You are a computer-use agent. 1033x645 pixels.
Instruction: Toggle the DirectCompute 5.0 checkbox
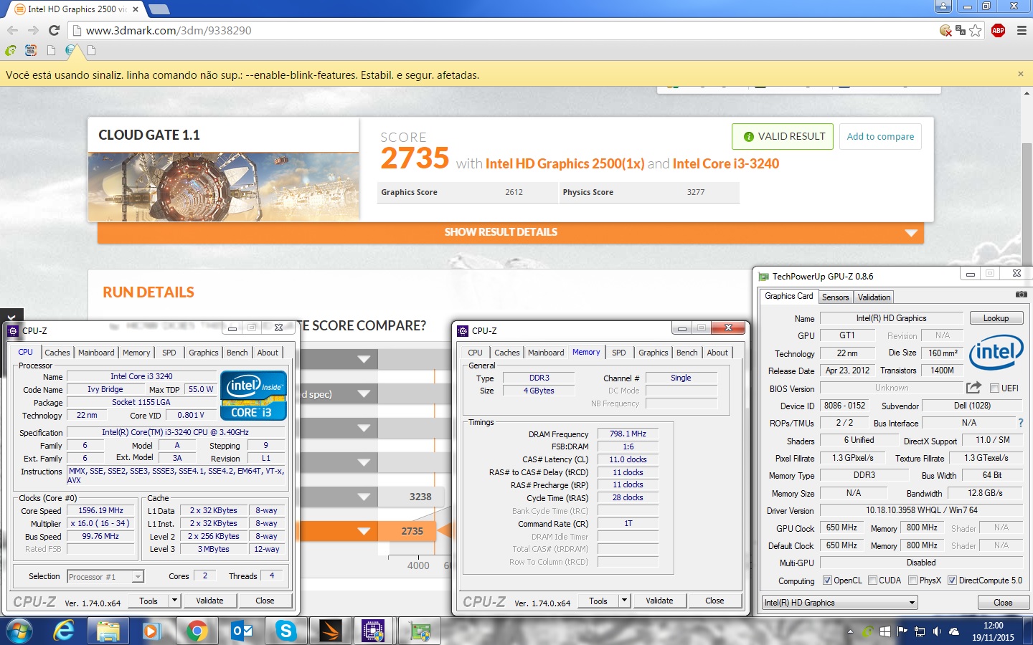[x=953, y=580]
